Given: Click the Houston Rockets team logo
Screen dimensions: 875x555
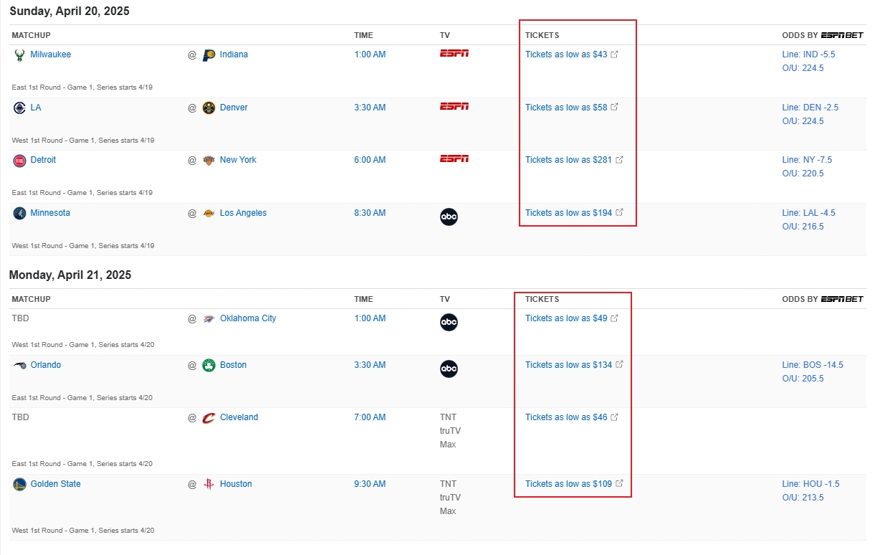Looking at the screenshot, I should [209, 485].
